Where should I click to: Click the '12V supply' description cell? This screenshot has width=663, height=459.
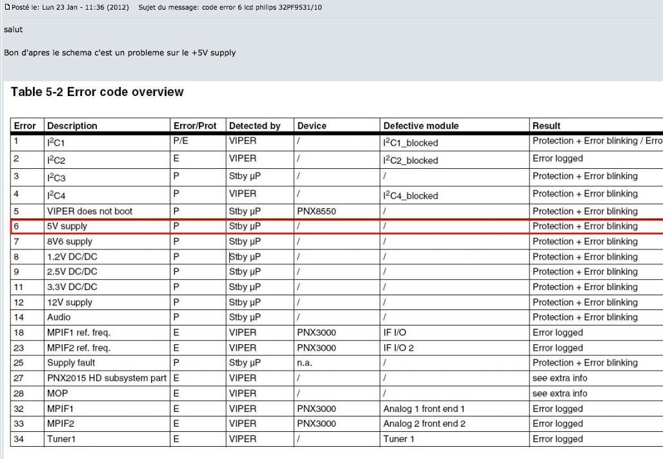[70, 302]
